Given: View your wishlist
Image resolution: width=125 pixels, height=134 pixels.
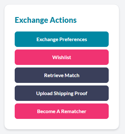Looking at the screenshot, I should pos(62,57).
